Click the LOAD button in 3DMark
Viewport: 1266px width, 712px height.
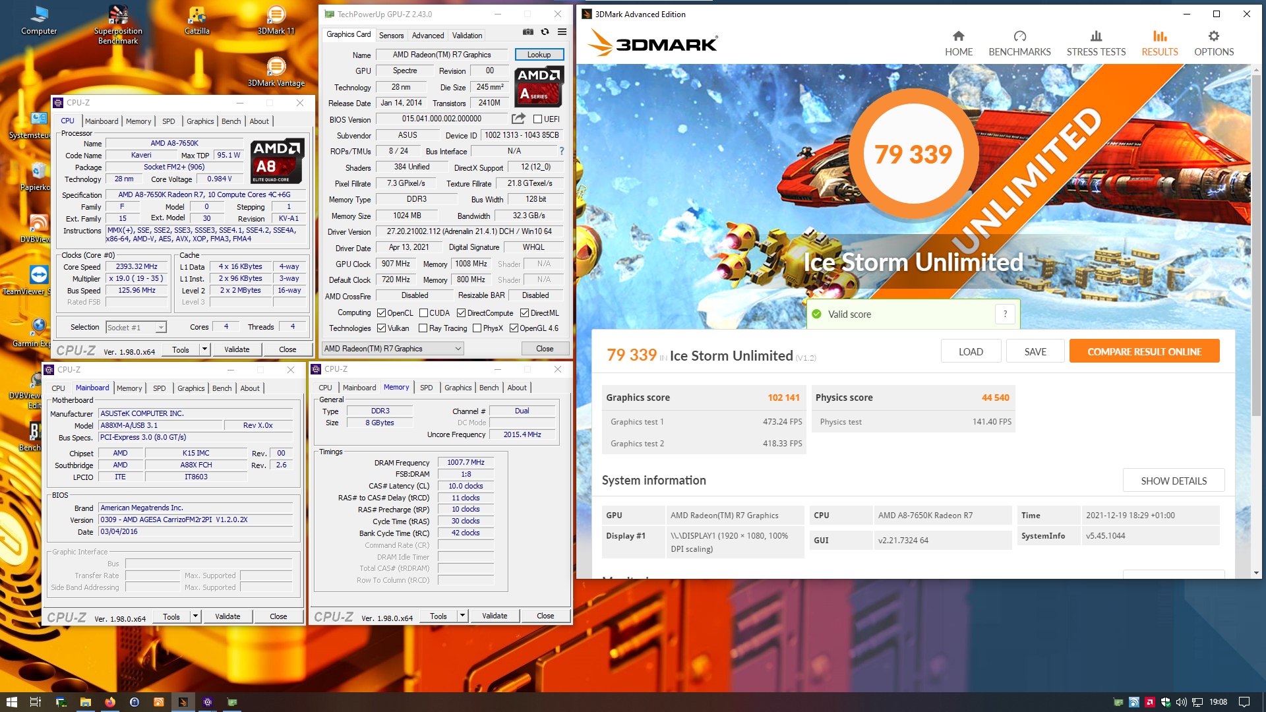click(971, 351)
